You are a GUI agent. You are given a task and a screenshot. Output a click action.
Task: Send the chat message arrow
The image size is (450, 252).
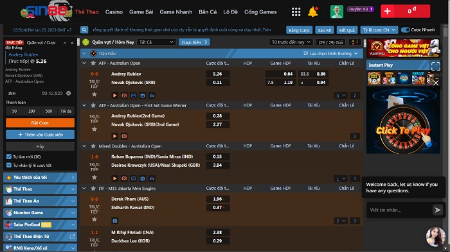(x=437, y=210)
